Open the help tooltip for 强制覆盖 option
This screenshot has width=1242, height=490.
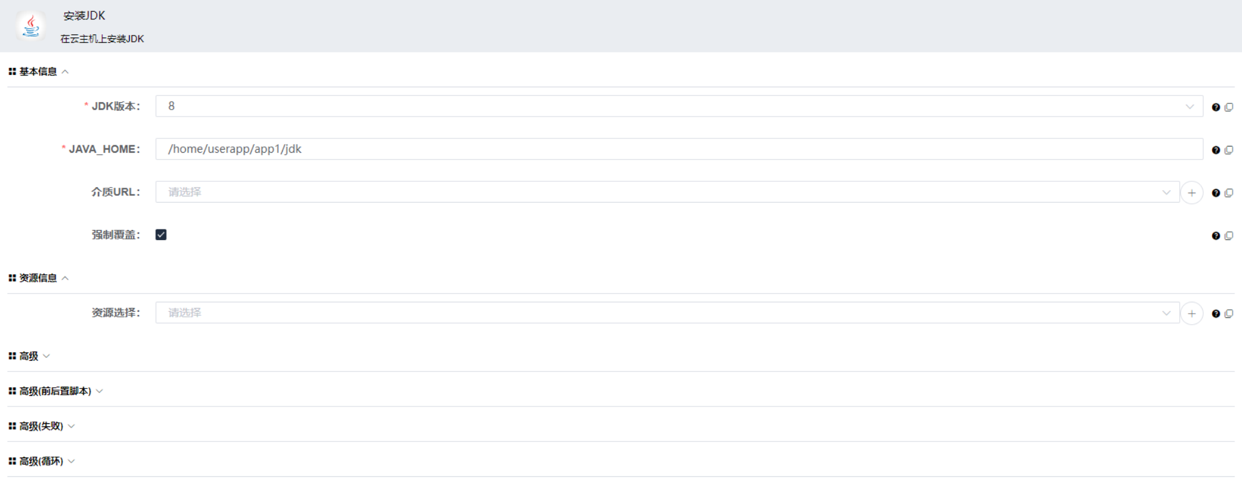[1215, 236]
